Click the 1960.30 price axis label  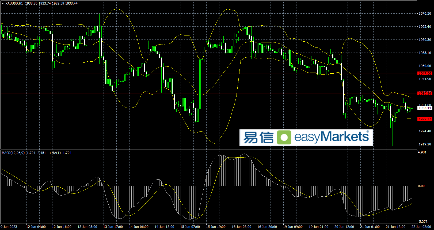coord(425,40)
